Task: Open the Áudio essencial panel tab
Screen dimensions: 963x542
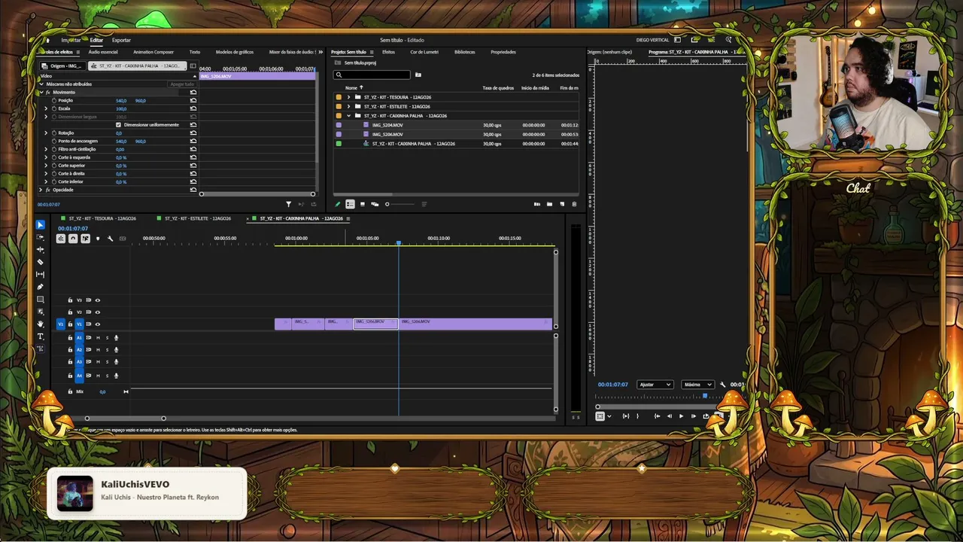Action: (x=103, y=52)
